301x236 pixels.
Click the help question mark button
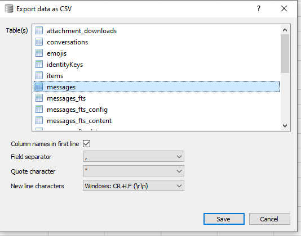(259, 8)
